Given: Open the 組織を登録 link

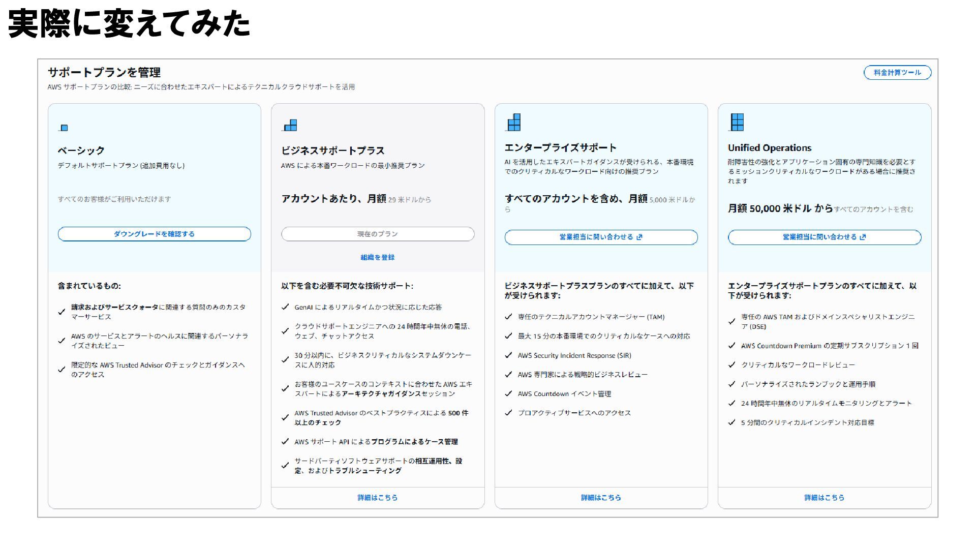Looking at the screenshot, I should click(x=378, y=257).
